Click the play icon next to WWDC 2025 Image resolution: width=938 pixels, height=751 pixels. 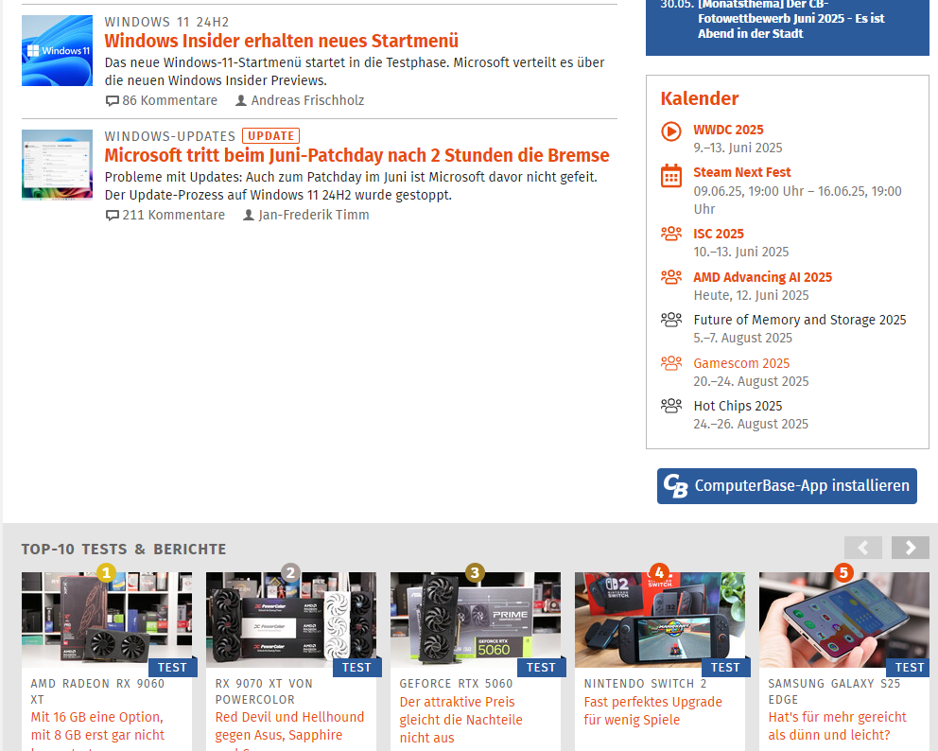tap(671, 131)
